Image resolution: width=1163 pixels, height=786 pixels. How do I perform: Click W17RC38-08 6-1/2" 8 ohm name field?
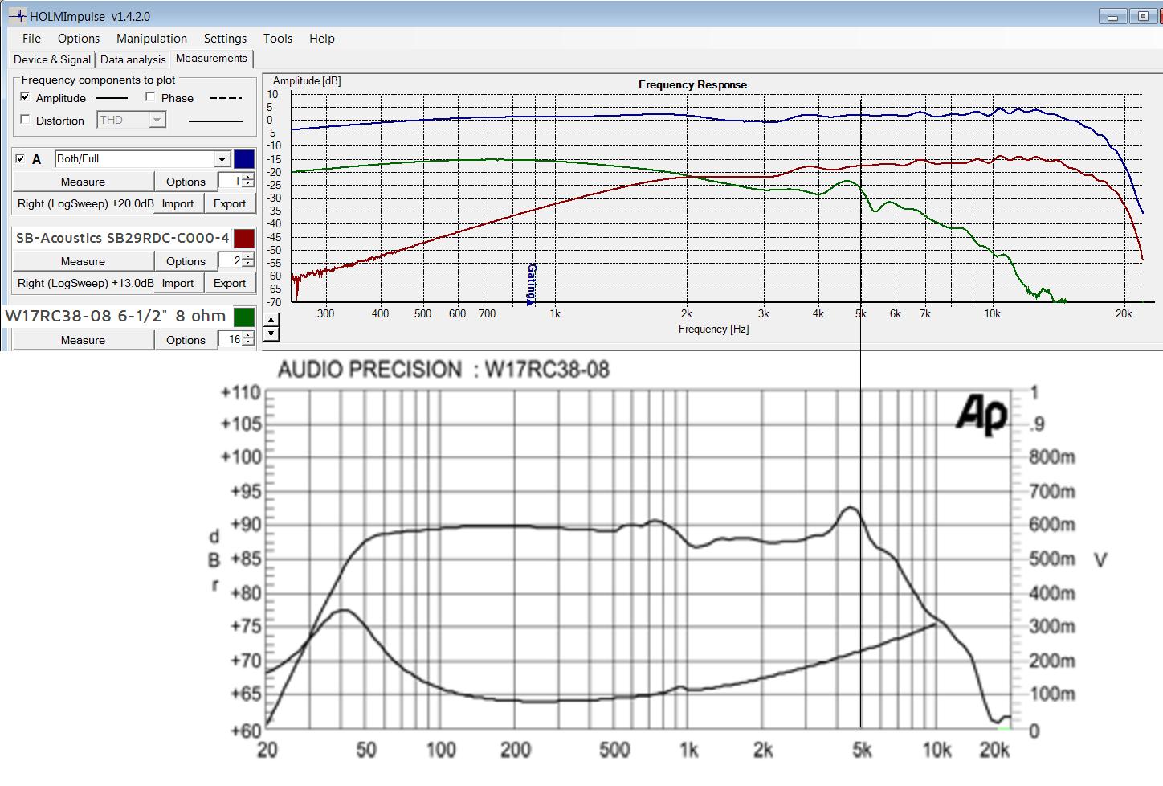[117, 317]
